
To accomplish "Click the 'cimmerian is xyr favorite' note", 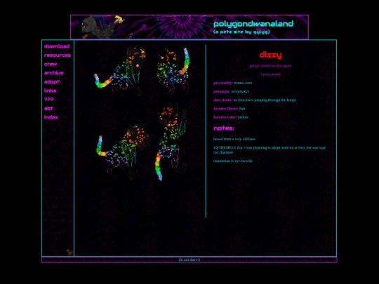I will pyautogui.click(x=233, y=161).
